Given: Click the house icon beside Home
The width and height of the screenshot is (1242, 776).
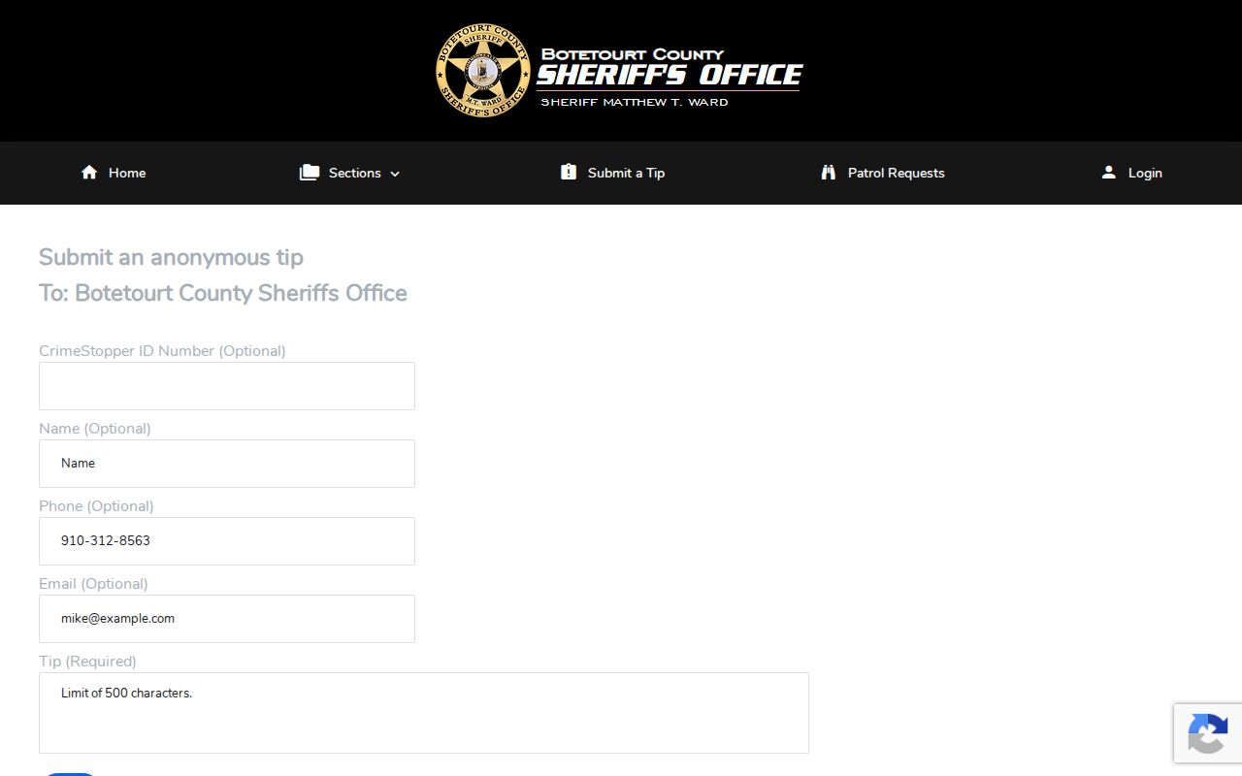Looking at the screenshot, I should pos(89,172).
